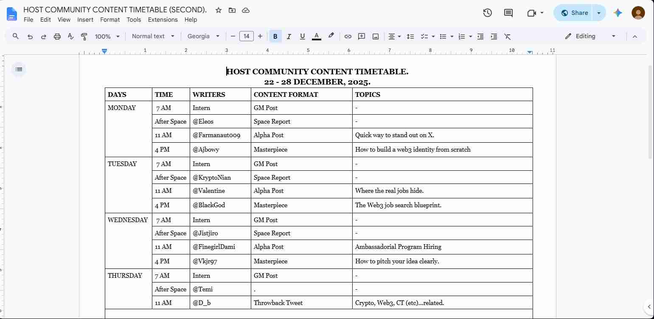Open the Google Docs home icon
654x319 pixels.
click(12, 14)
